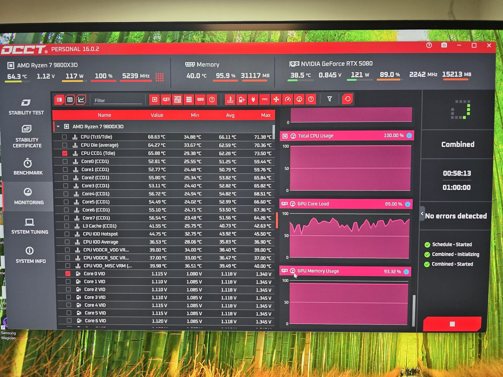This screenshot has width=503, height=377.
Task: Click the GPU Memory Usage graph header
Action: coord(345,271)
